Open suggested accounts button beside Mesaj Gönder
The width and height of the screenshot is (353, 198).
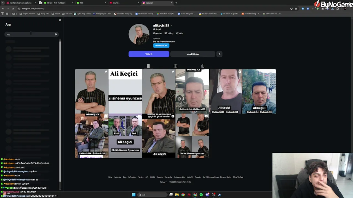pos(219,54)
